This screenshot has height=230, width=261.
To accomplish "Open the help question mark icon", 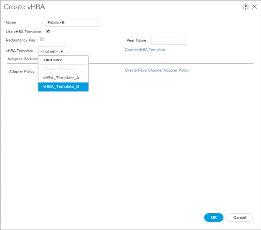I will click(x=246, y=7).
